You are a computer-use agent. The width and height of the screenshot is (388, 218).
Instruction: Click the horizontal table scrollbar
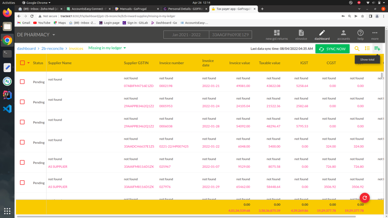pos(187,216)
